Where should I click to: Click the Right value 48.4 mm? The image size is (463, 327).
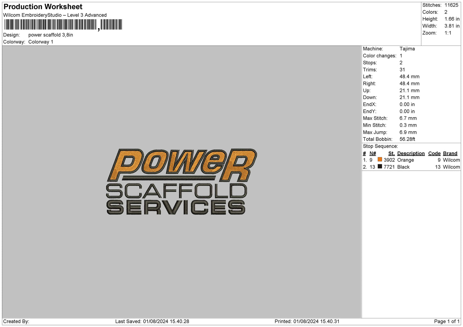[x=409, y=84]
